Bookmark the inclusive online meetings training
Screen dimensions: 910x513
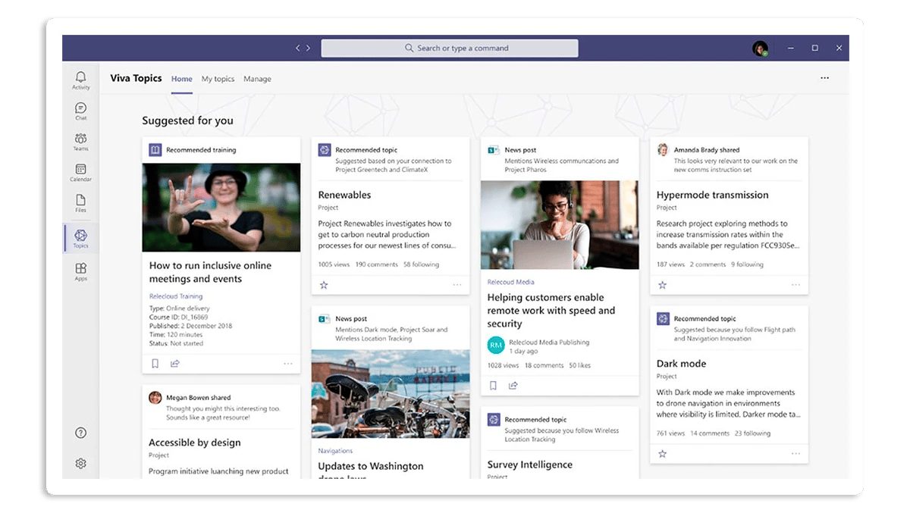[x=155, y=364]
